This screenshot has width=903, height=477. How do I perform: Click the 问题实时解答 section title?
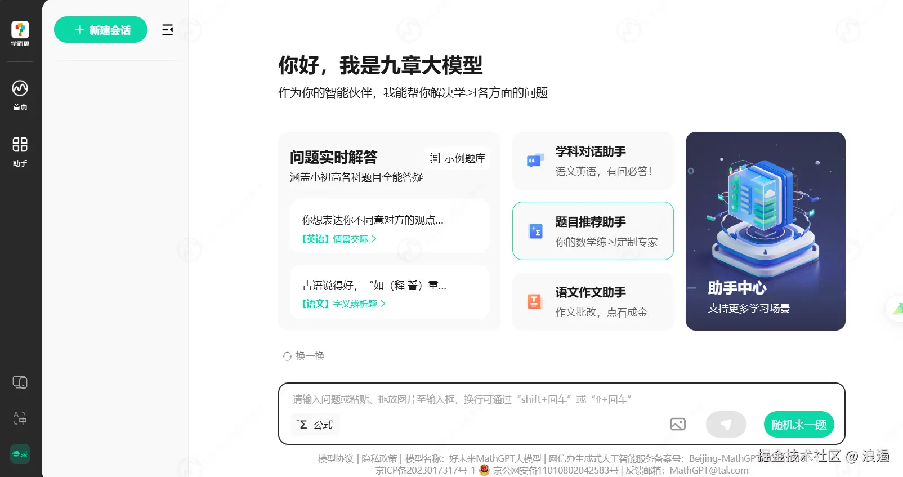[x=334, y=157]
